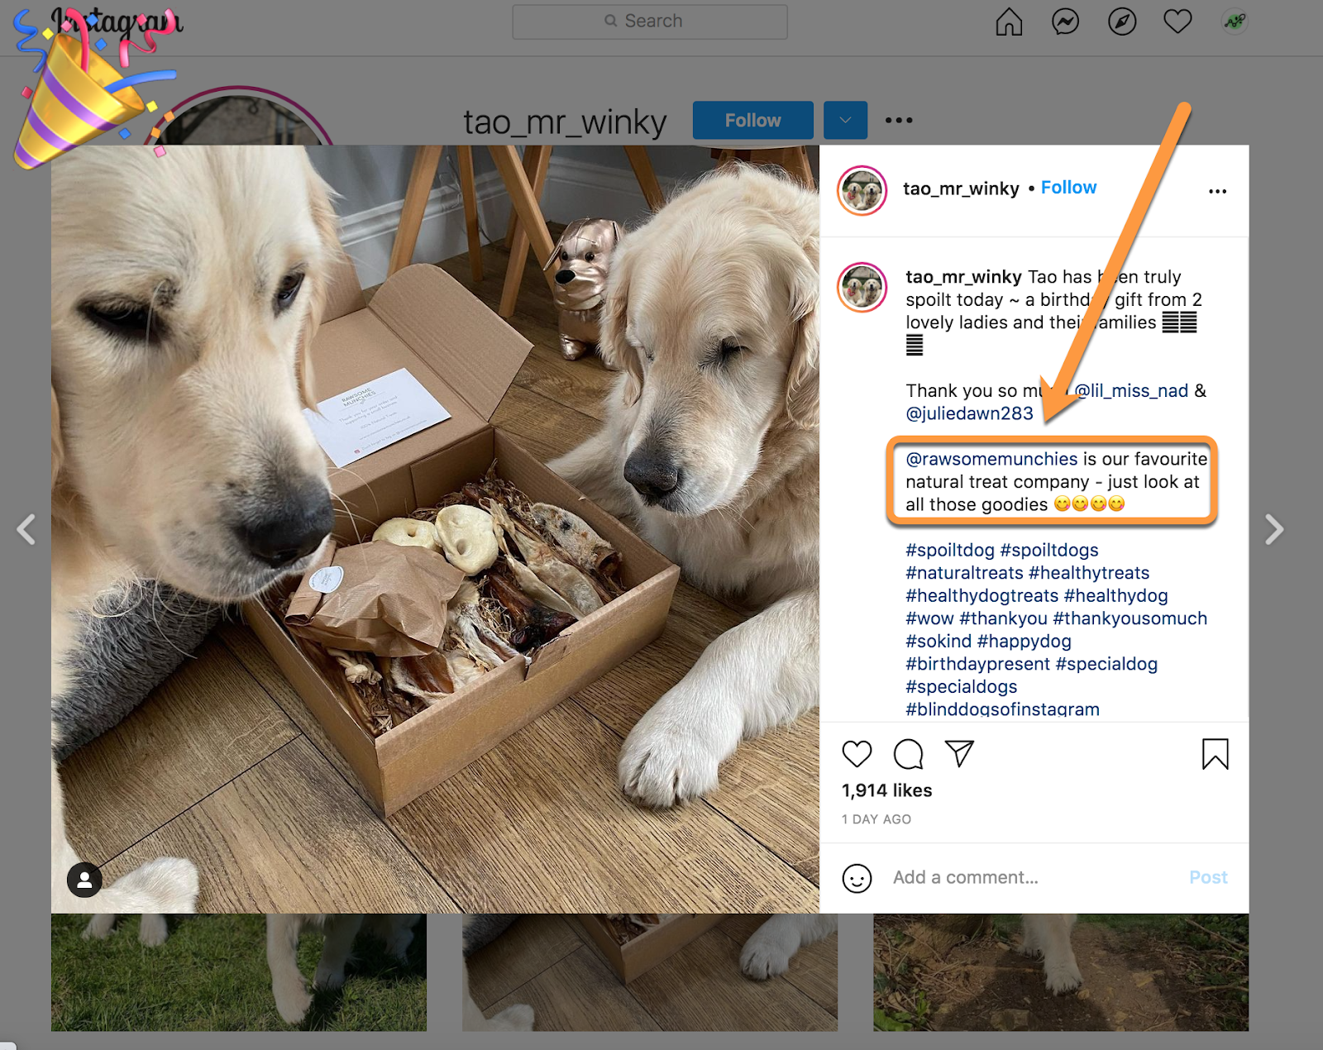Show tagged people icon on photo
Viewport: 1323px width, 1050px height.
tap(84, 881)
